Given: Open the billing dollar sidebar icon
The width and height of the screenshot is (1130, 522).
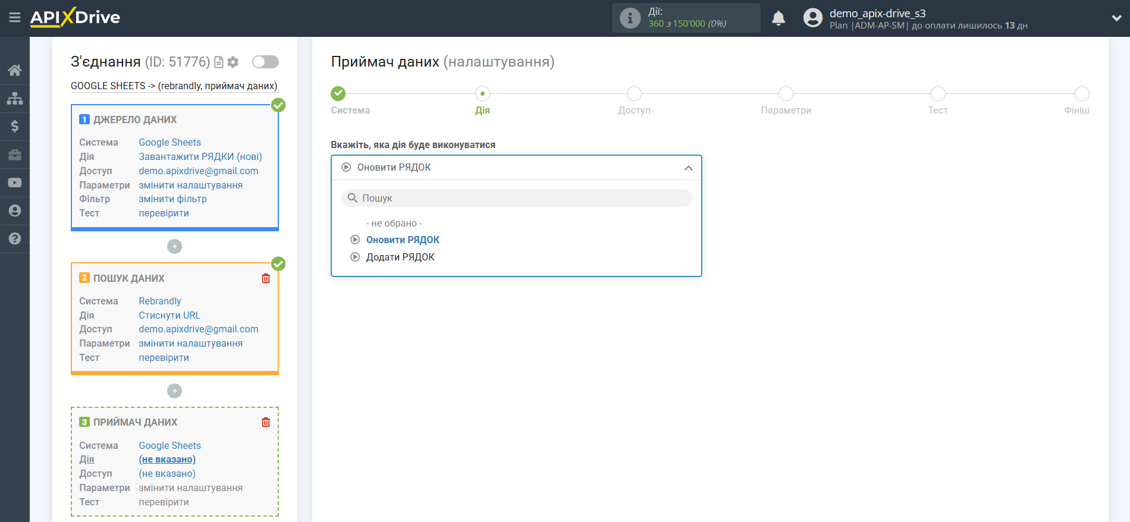Looking at the screenshot, I should pos(15,126).
